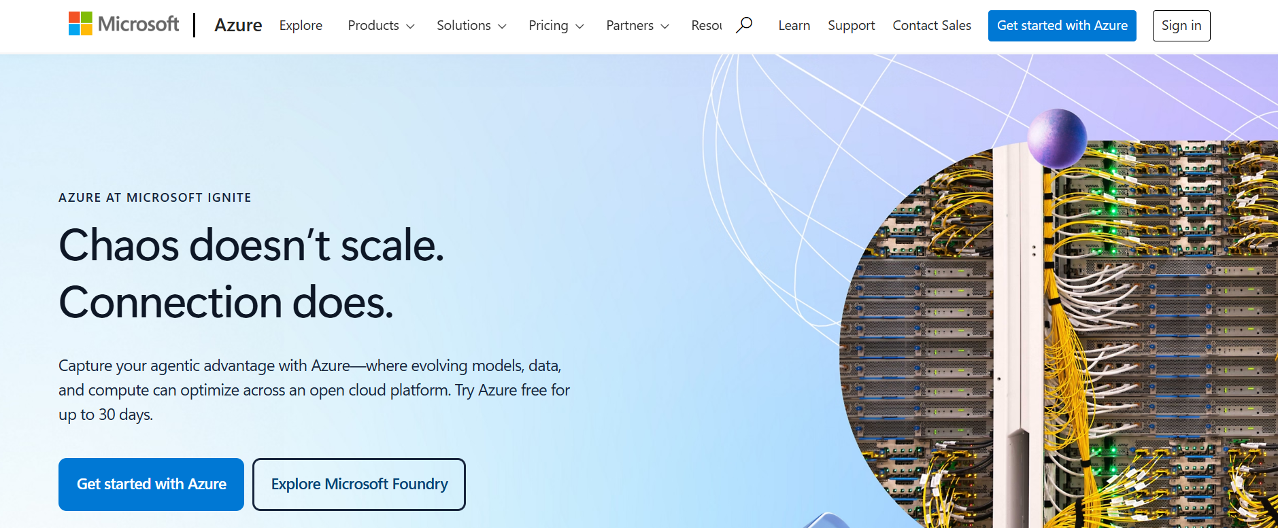Click Explore Microsoft Foundry button

point(359,484)
